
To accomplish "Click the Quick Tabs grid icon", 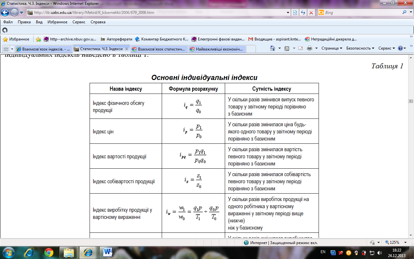I will click(6, 49).
